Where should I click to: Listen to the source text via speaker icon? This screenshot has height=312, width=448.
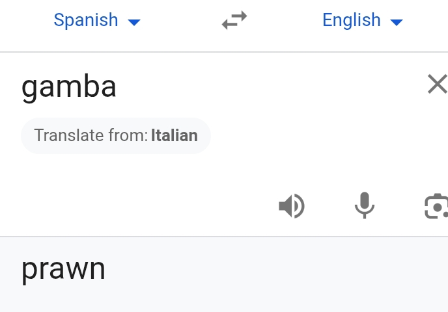(x=292, y=206)
